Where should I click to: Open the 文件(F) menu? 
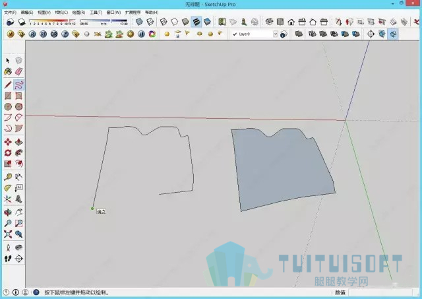11,13
